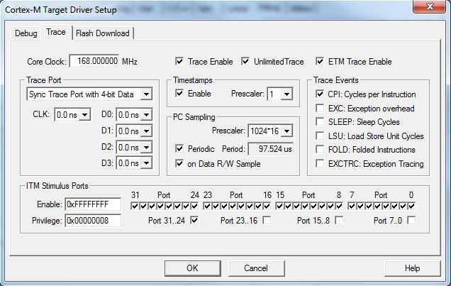Edit the Core Clock field
The height and width of the screenshot is (286, 451).
point(94,61)
